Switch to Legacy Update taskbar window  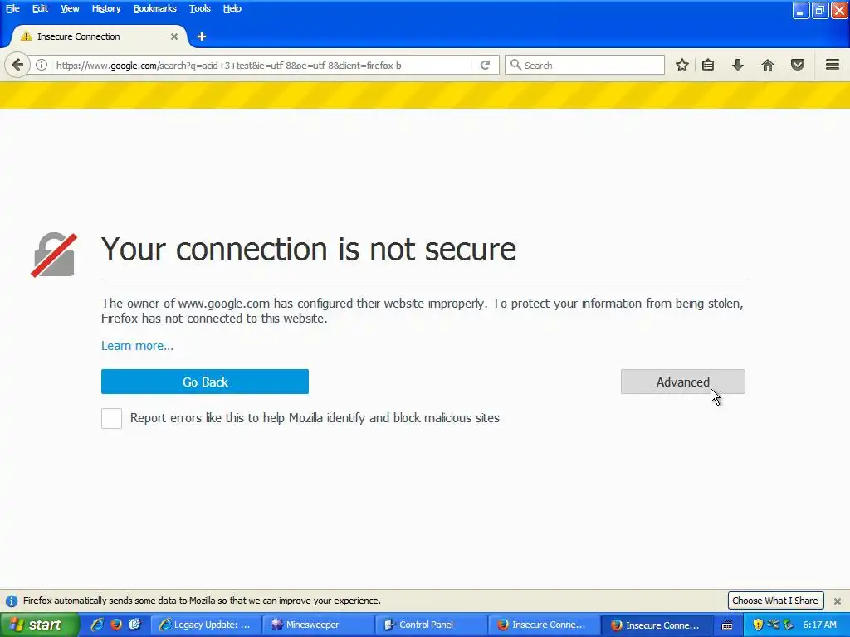pos(206,625)
